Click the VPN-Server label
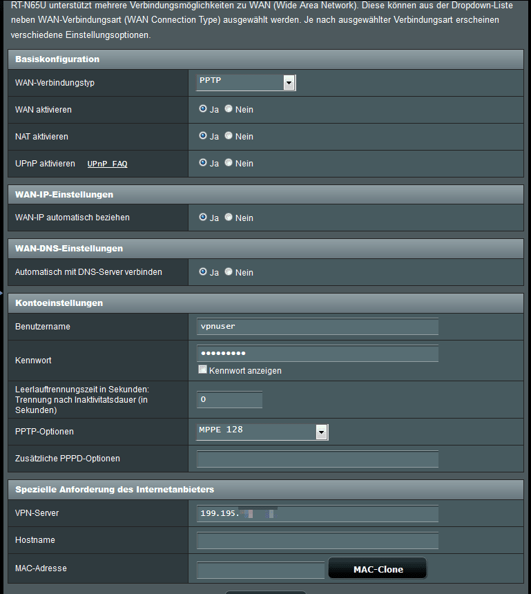This screenshot has width=531, height=594. [x=37, y=513]
